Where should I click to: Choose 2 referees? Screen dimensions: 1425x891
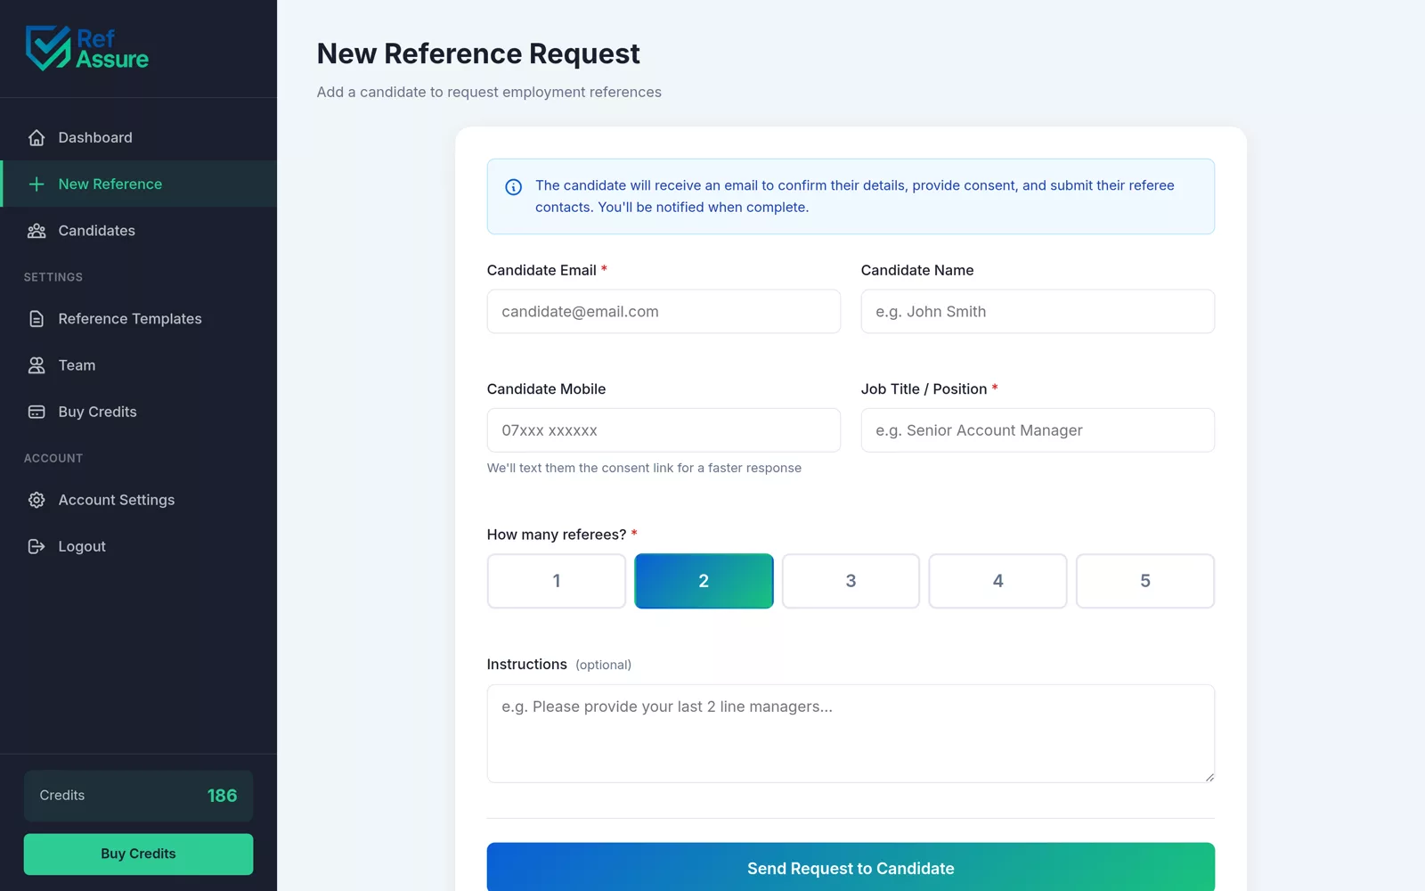(704, 581)
